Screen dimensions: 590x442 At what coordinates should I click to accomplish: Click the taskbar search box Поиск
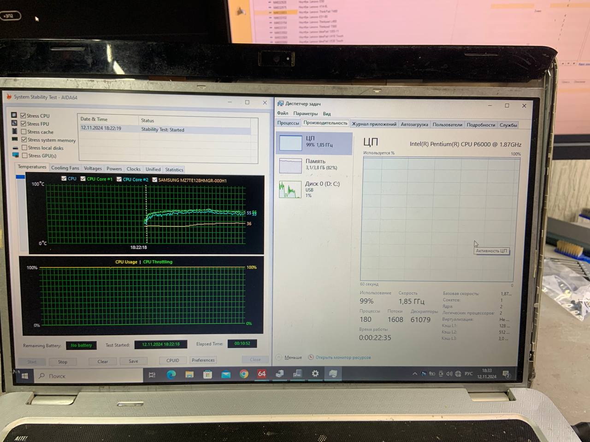pos(89,376)
